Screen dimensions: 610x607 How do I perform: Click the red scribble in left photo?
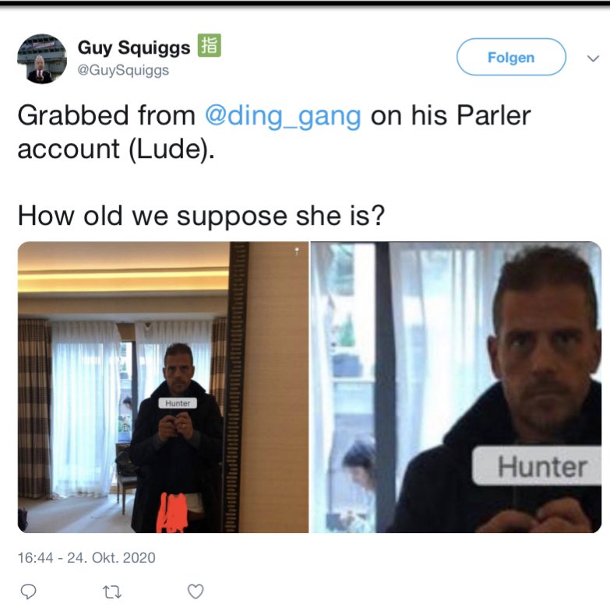click(172, 513)
